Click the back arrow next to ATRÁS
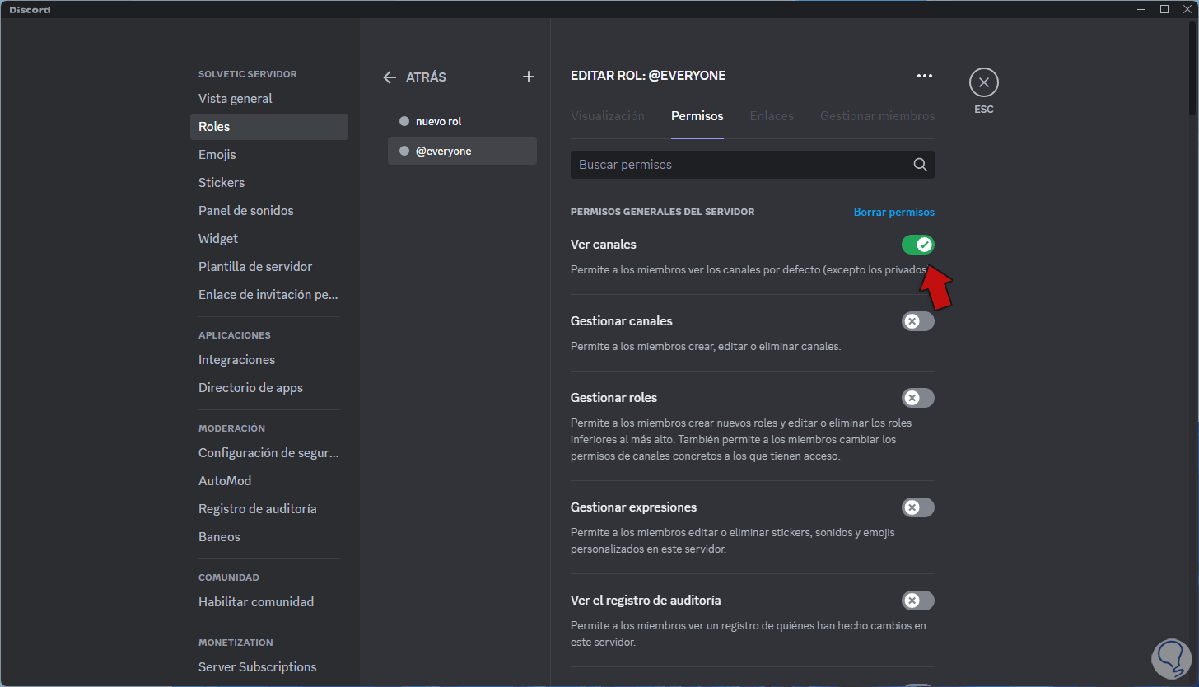 click(x=390, y=77)
